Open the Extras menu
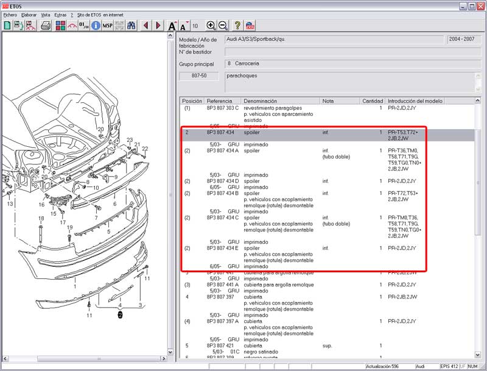The image size is (487, 371). pos(60,15)
